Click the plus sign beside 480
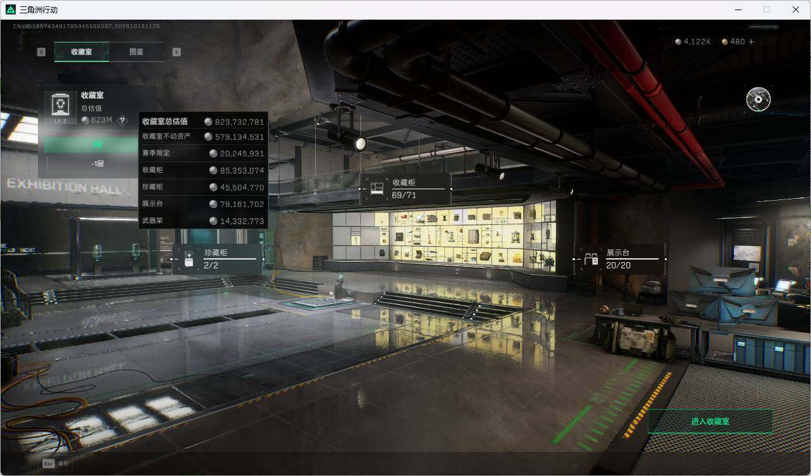 [x=751, y=42]
